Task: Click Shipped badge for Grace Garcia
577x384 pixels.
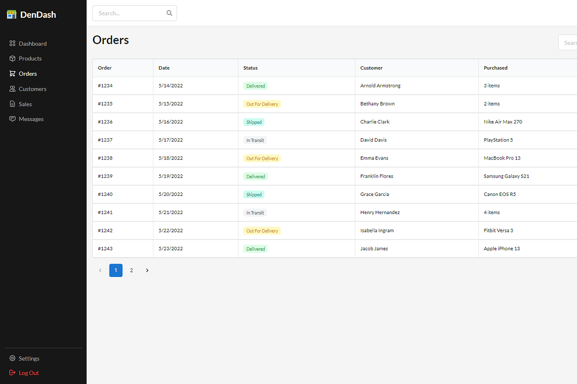Action: pyautogui.click(x=254, y=194)
